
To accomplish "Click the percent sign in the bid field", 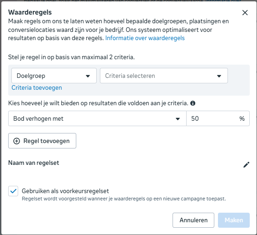I will (242, 118).
